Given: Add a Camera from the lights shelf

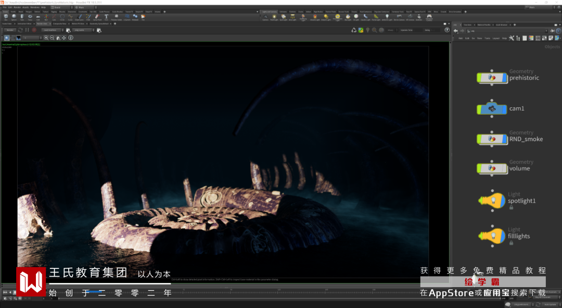Looking at the screenshot, I should (265, 17).
